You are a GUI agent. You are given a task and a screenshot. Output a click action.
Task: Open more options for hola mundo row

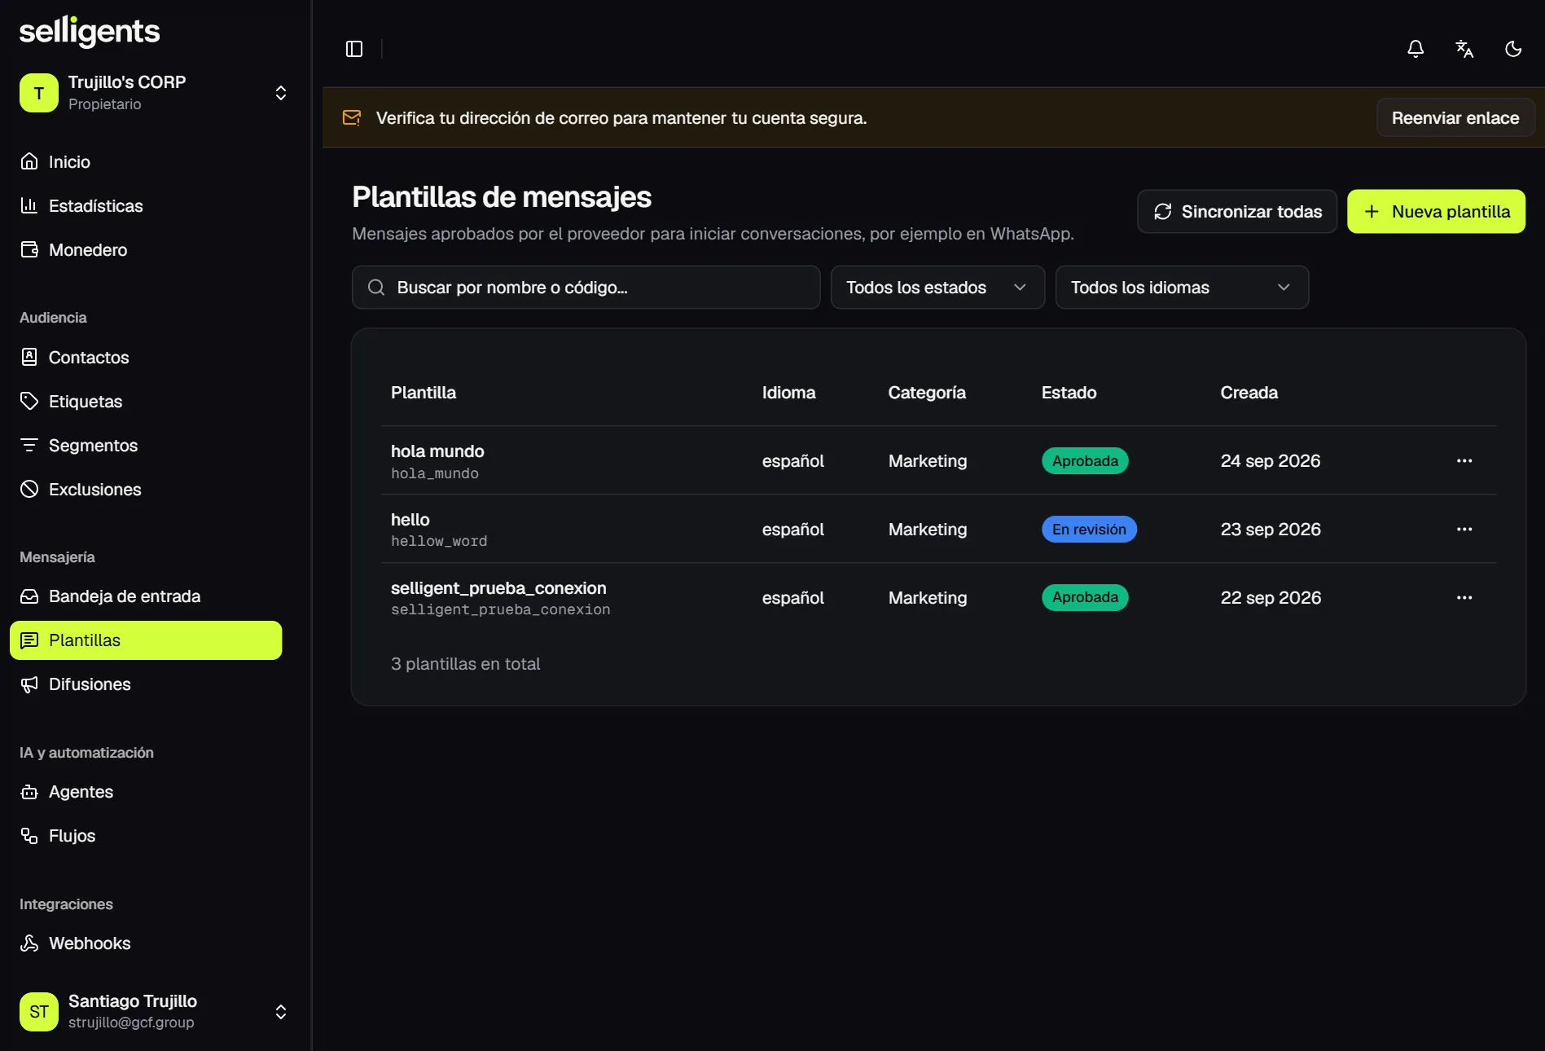[1464, 461]
